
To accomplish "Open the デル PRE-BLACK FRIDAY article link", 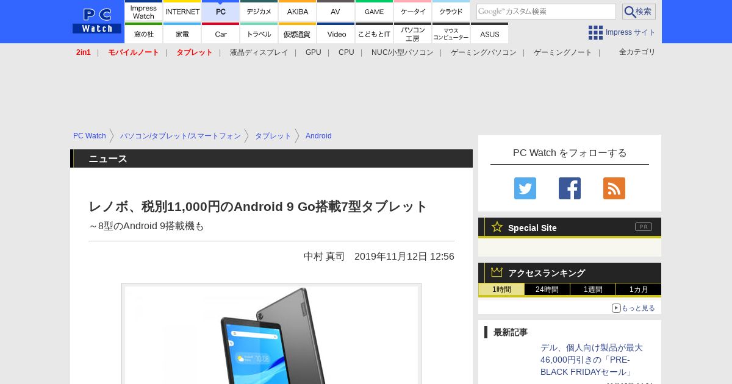I will [592, 360].
